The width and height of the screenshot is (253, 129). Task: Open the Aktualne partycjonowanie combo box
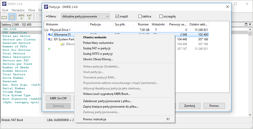coord(85,16)
